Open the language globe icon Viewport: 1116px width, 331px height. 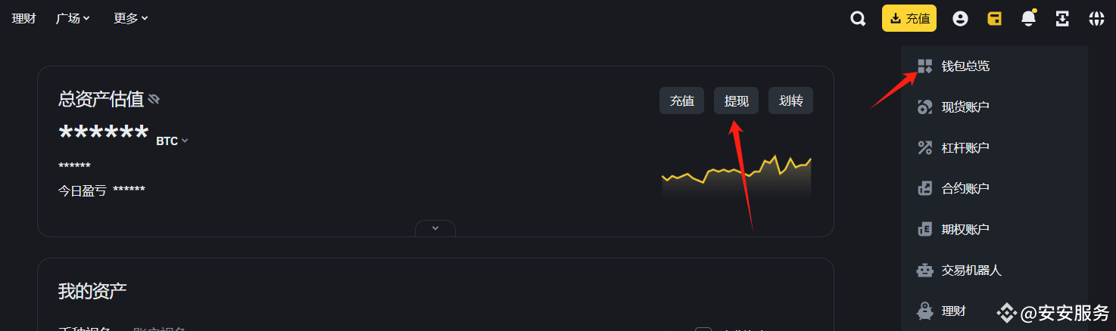[x=1096, y=19]
